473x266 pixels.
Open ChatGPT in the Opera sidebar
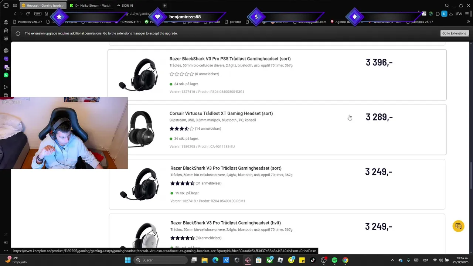[6, 51]
